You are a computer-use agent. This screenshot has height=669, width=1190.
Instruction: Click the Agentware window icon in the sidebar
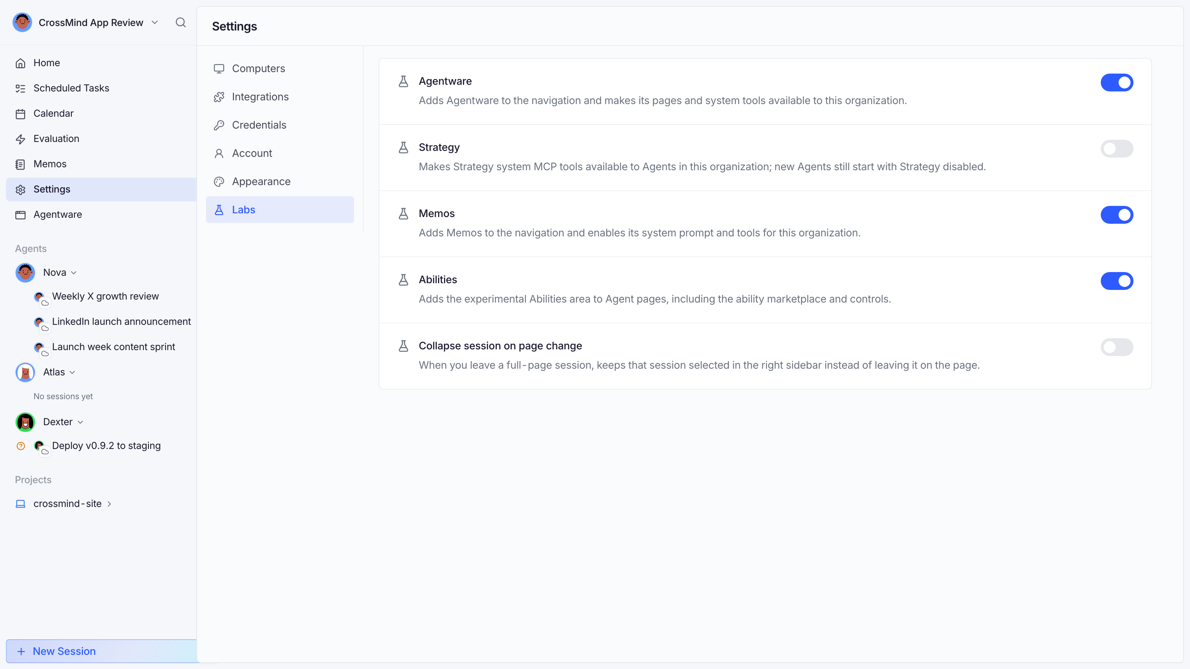[x=20, y=215]
